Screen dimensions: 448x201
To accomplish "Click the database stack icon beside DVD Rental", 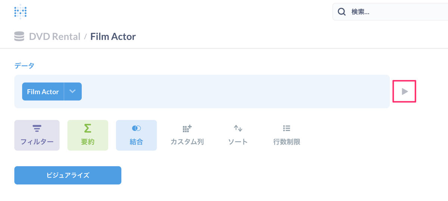I will [19, 37].
